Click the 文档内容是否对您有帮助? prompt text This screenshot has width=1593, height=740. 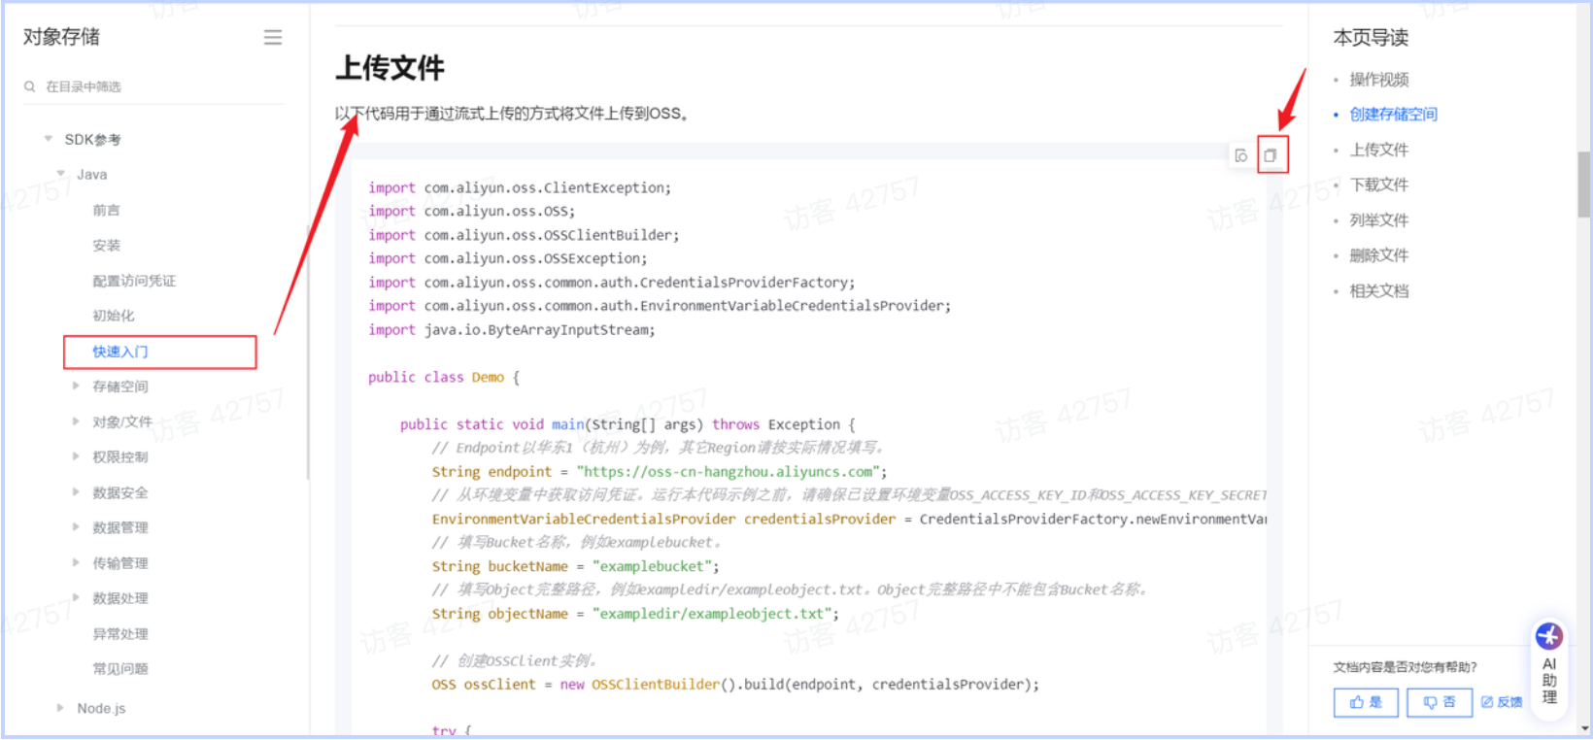[1405, 667]
